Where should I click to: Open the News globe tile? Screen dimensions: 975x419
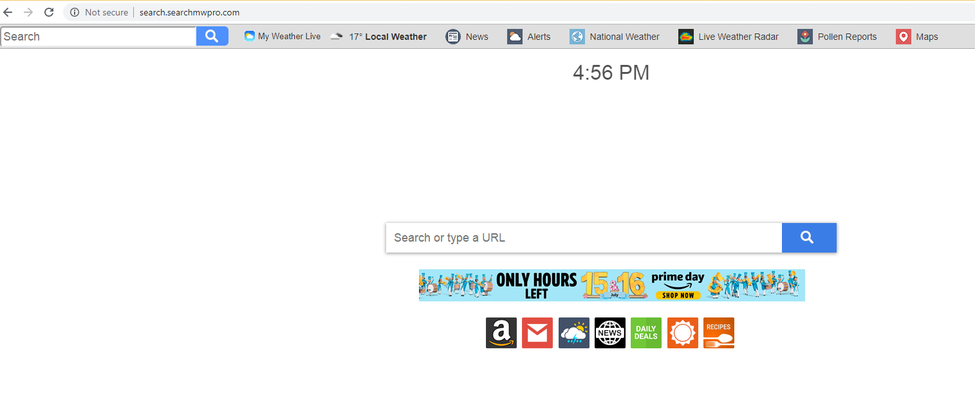610,333
